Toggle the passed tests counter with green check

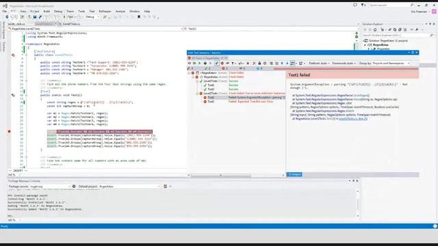coord(207,68)
